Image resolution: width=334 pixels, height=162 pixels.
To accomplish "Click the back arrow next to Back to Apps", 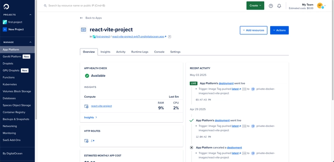I will (x=81, y=18).
